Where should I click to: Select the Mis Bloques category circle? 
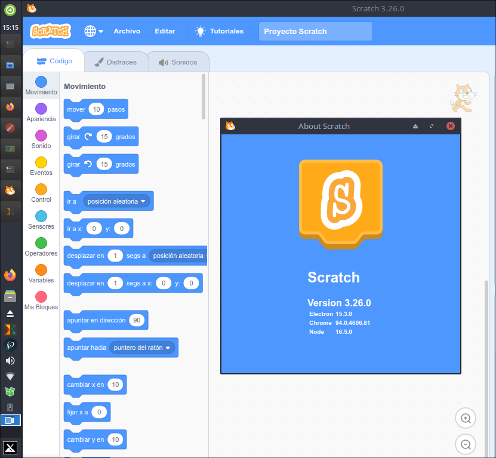coord(41,297)
